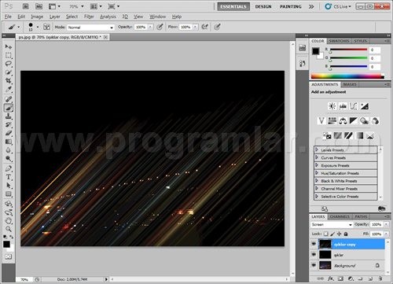This screenshot has height=284, width=393.
Task: Expand Curves Presets
Action: tap(317, 157)
